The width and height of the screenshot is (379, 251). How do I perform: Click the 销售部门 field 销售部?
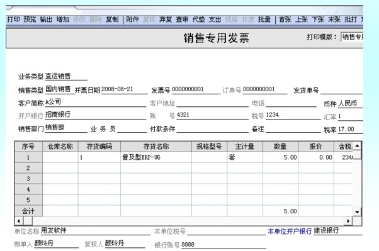(x=66, y=128)
